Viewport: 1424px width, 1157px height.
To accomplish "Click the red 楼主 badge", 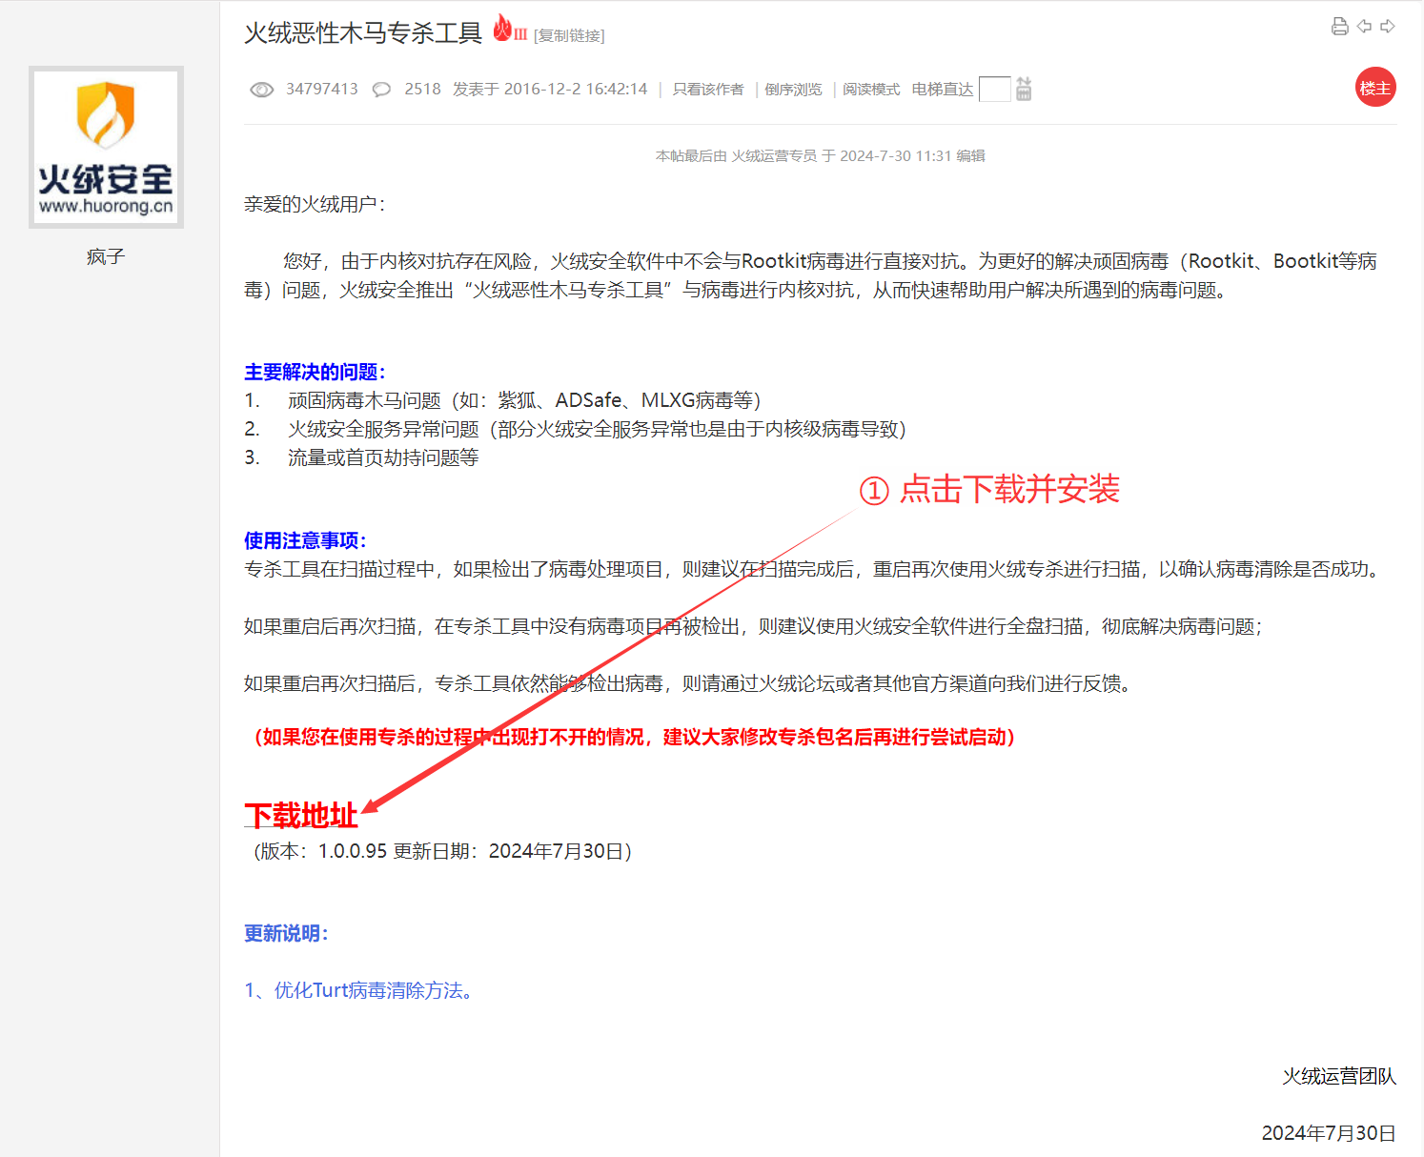I will [x=1374, y=88].
